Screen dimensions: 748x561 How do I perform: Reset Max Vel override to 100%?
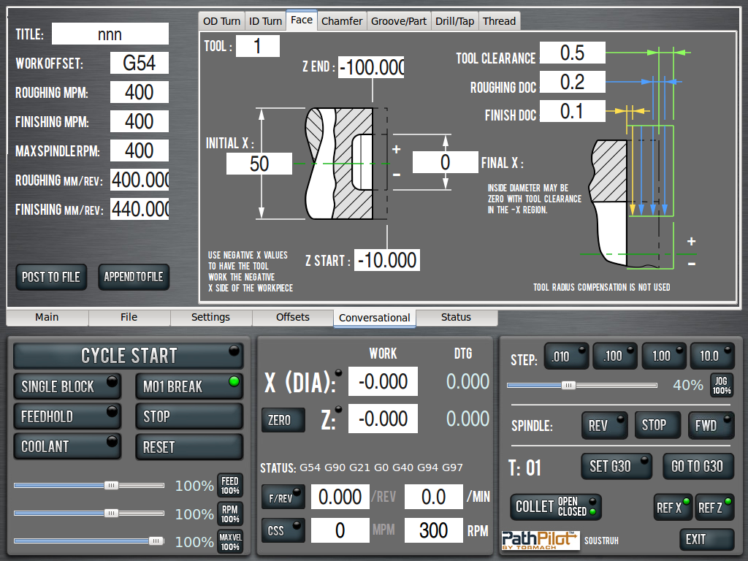(230, 542)
